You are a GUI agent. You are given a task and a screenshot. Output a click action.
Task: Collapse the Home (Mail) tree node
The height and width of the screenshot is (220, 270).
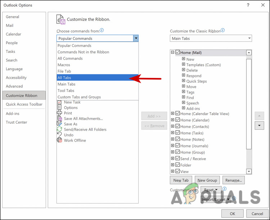[x=172, y=52]
